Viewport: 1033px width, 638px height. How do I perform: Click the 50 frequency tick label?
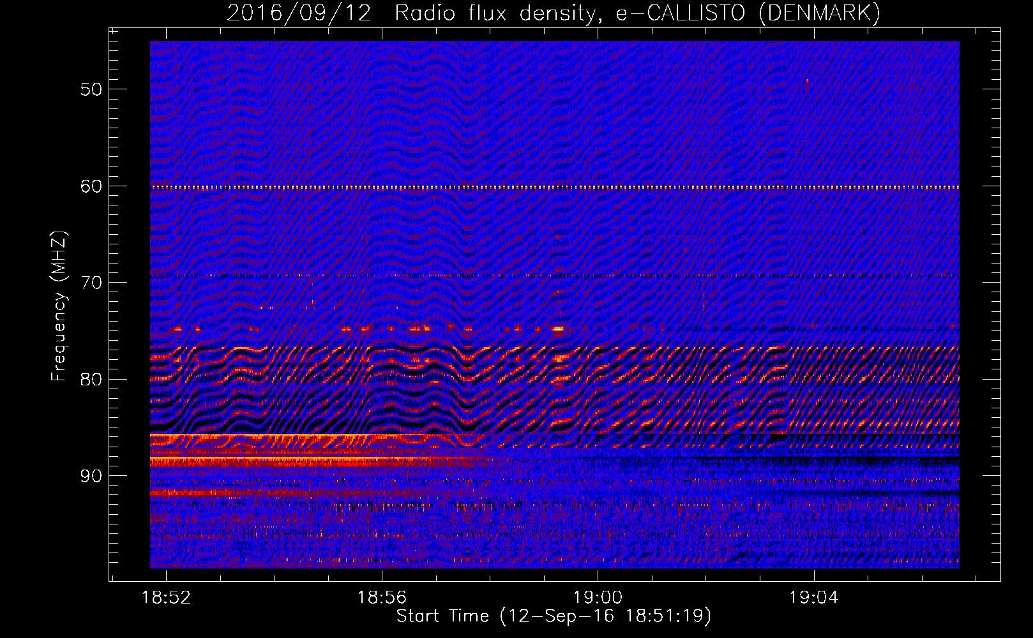(91, 89)
